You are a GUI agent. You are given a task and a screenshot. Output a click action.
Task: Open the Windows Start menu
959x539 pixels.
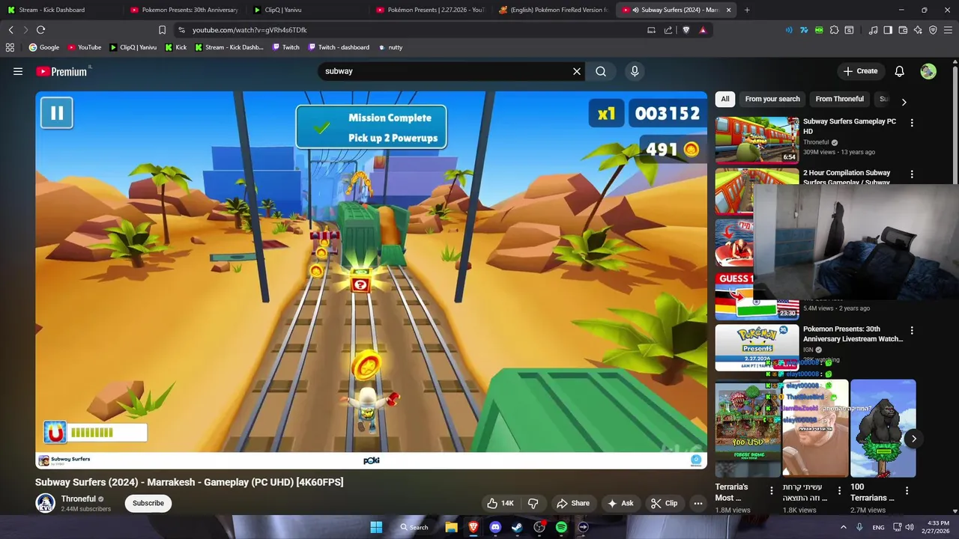376,527
